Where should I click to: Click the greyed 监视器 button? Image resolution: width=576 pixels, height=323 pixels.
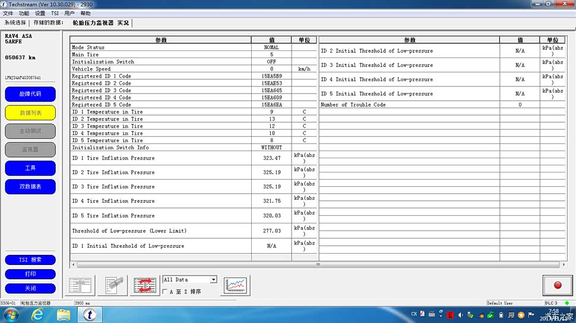pos(30,149)
